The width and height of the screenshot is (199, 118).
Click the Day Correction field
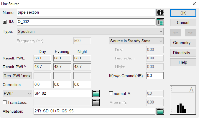pos(42,85)
